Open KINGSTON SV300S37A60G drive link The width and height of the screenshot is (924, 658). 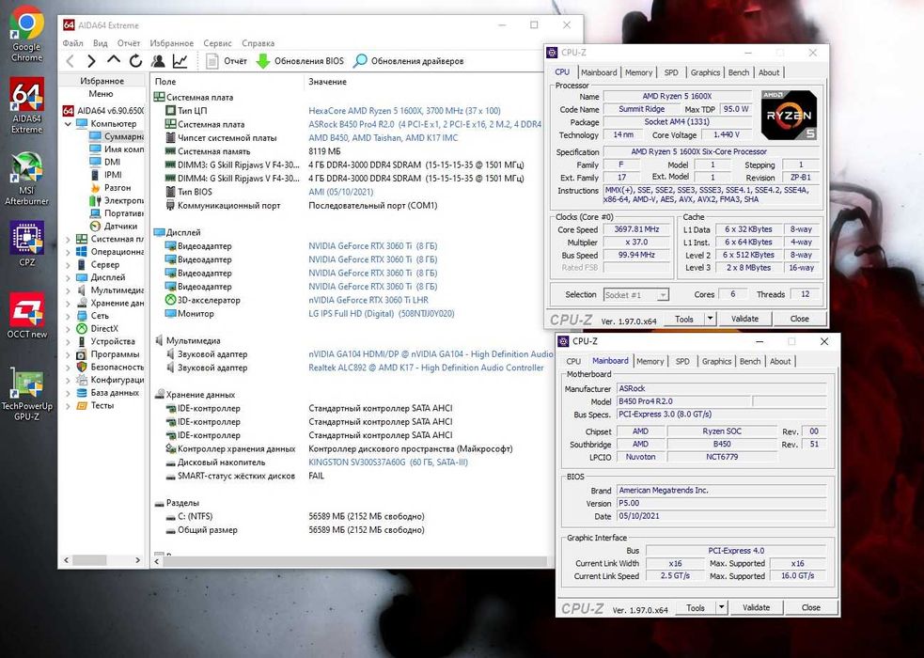coord(388,462)
